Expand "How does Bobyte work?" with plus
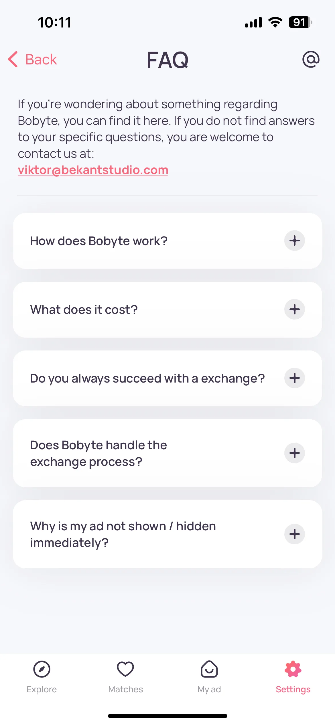 [x=294, y=241]
